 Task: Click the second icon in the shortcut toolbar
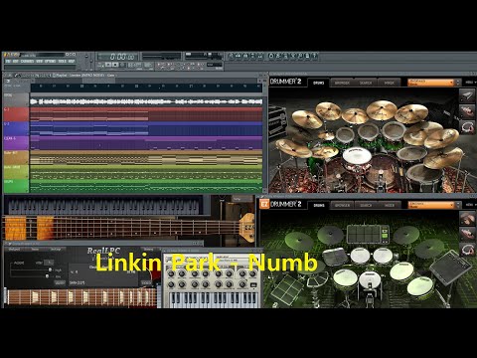click(x=238, y=56)
